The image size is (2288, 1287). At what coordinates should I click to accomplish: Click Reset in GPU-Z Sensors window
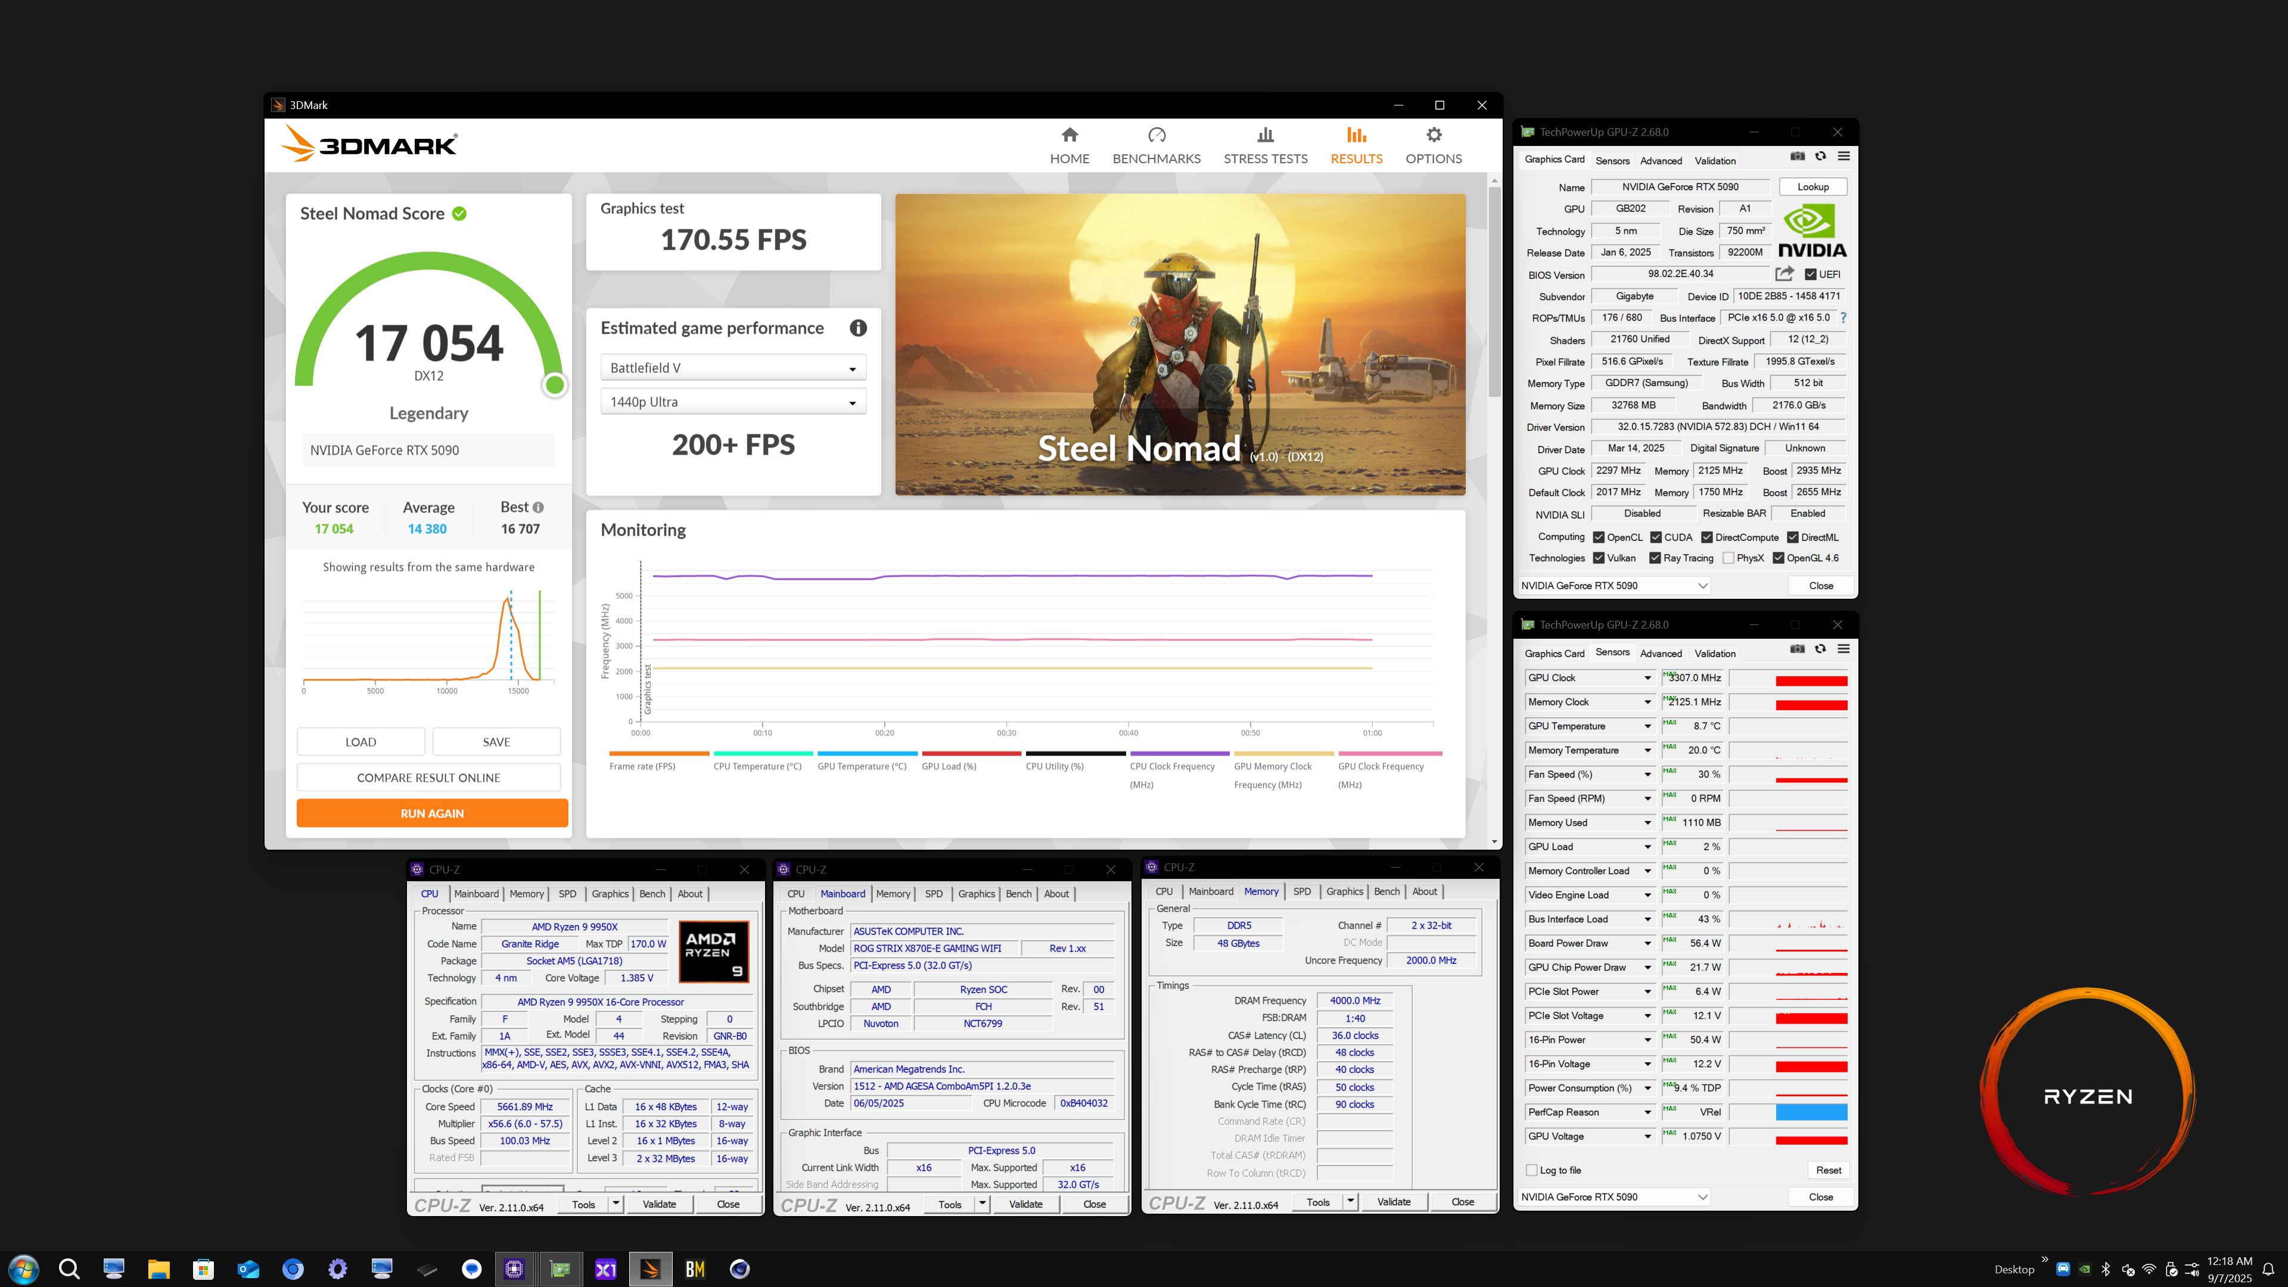[1828, 1170]
